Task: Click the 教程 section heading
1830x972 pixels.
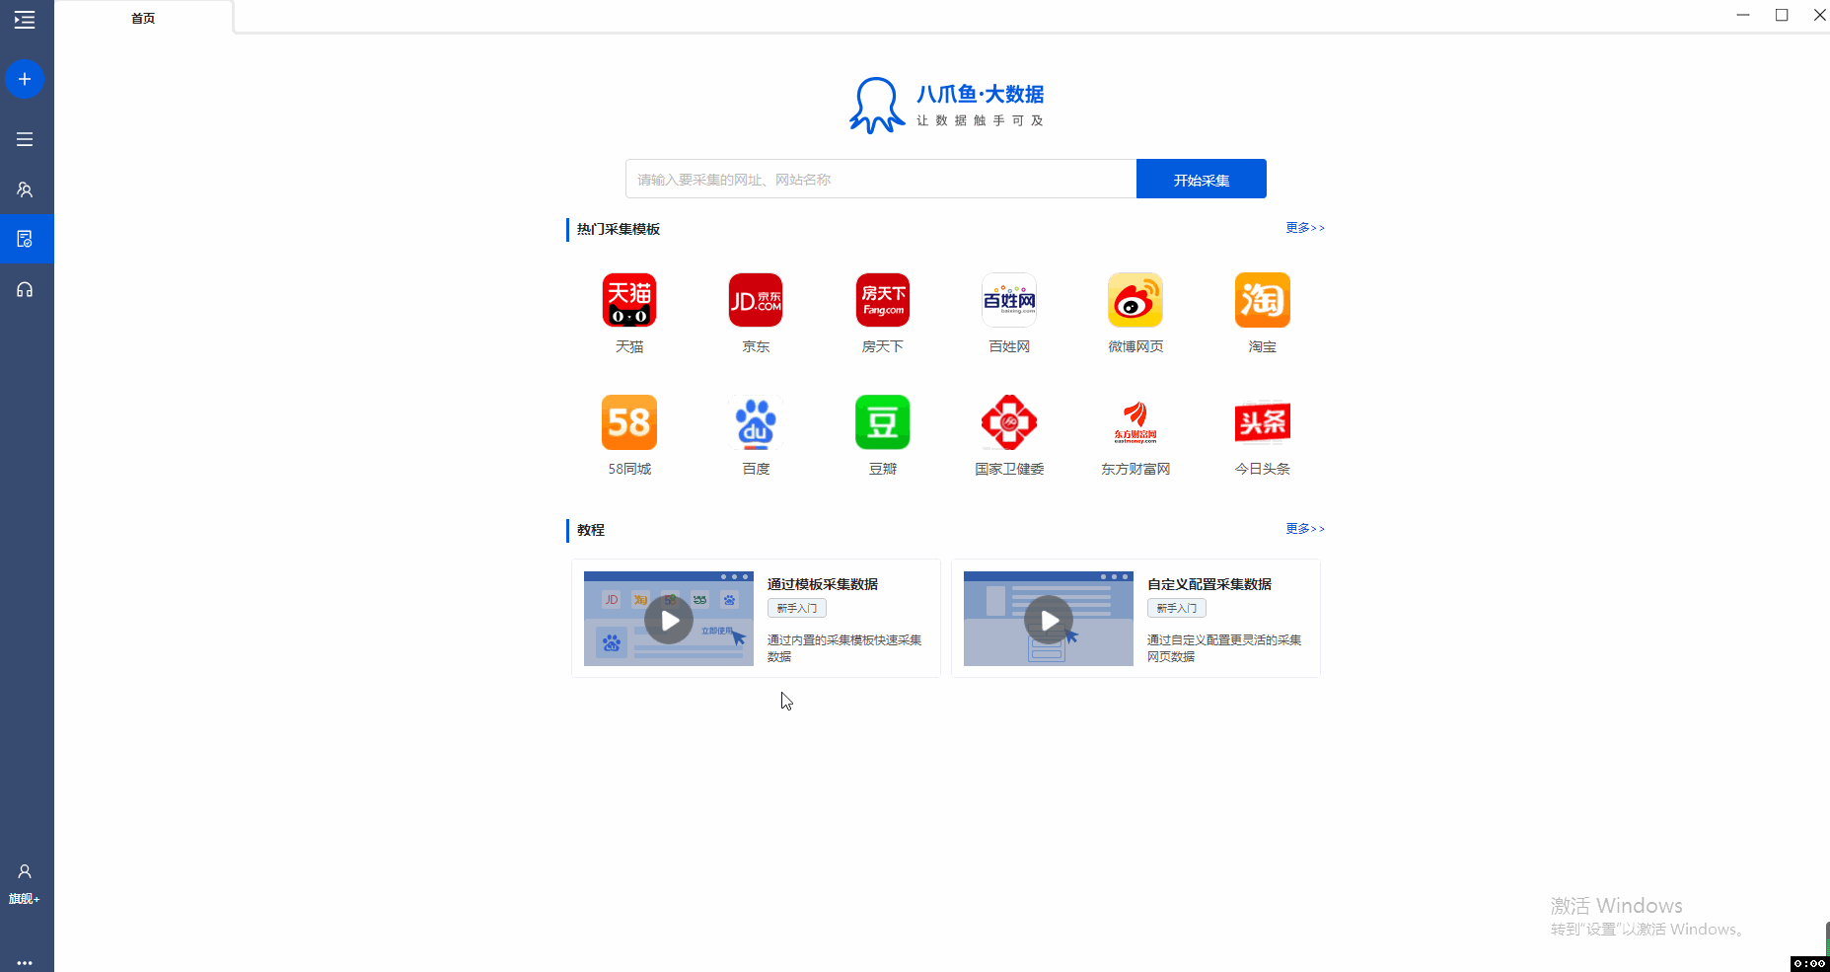Action: (x=591, y=530)
